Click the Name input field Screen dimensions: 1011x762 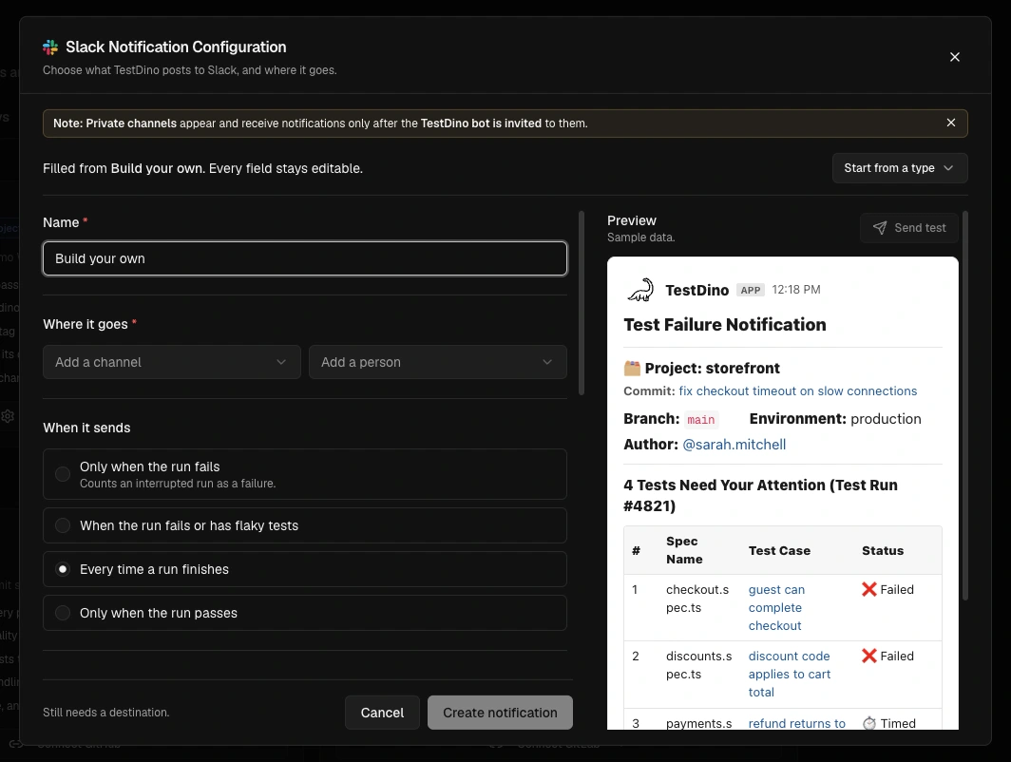pyautogui.click(x=304, y=258)
